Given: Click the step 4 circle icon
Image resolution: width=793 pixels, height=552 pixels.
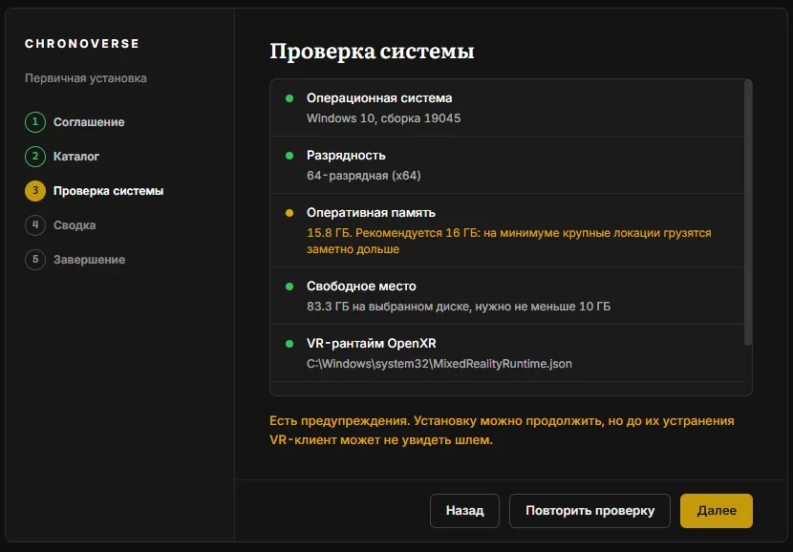Looking at the screenshot, I should (35, 225).
